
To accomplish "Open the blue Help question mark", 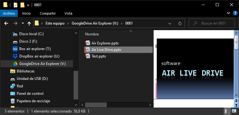I will (235, 13).
